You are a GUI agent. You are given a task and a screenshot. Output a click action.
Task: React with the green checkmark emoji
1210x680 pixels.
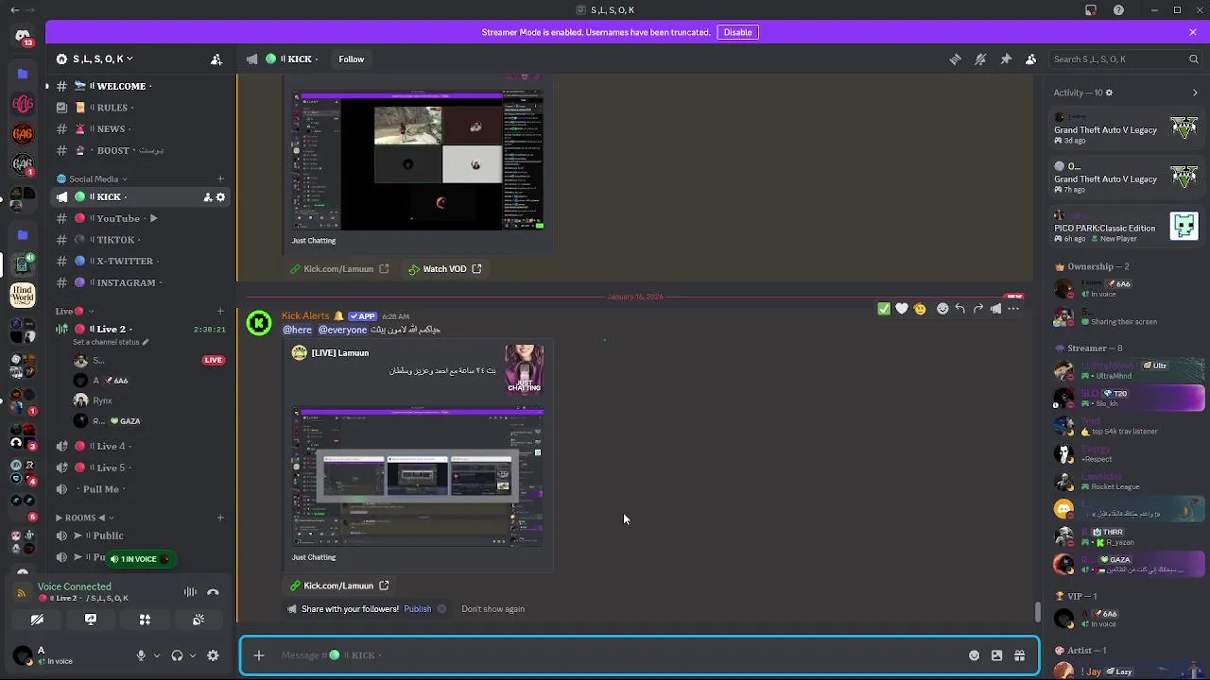pyautogui.click(x=884, y=309)
